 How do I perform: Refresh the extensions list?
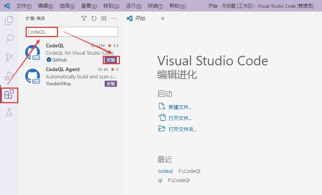point(94,18)
